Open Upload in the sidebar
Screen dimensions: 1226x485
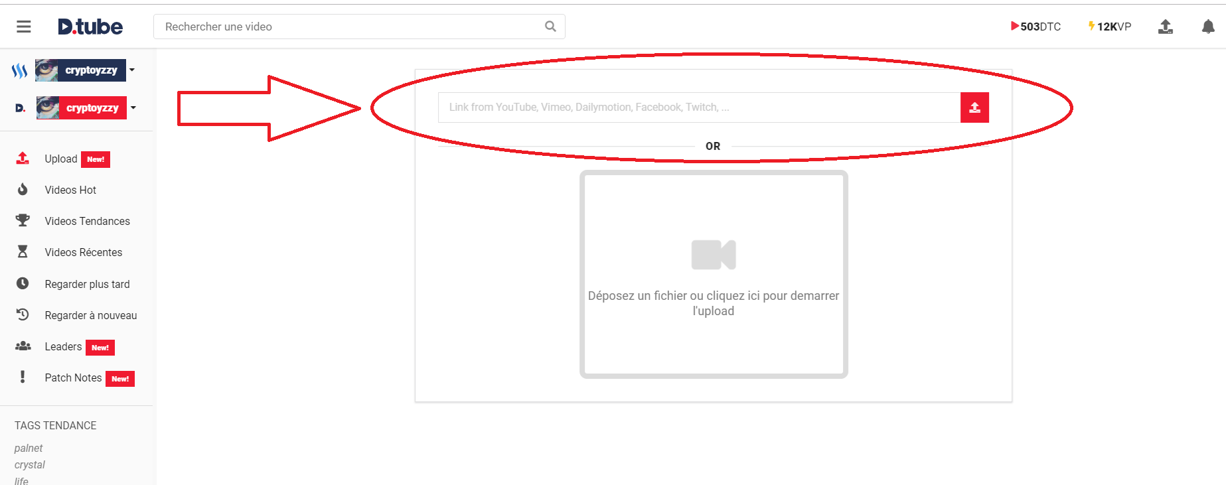(61, 159)
